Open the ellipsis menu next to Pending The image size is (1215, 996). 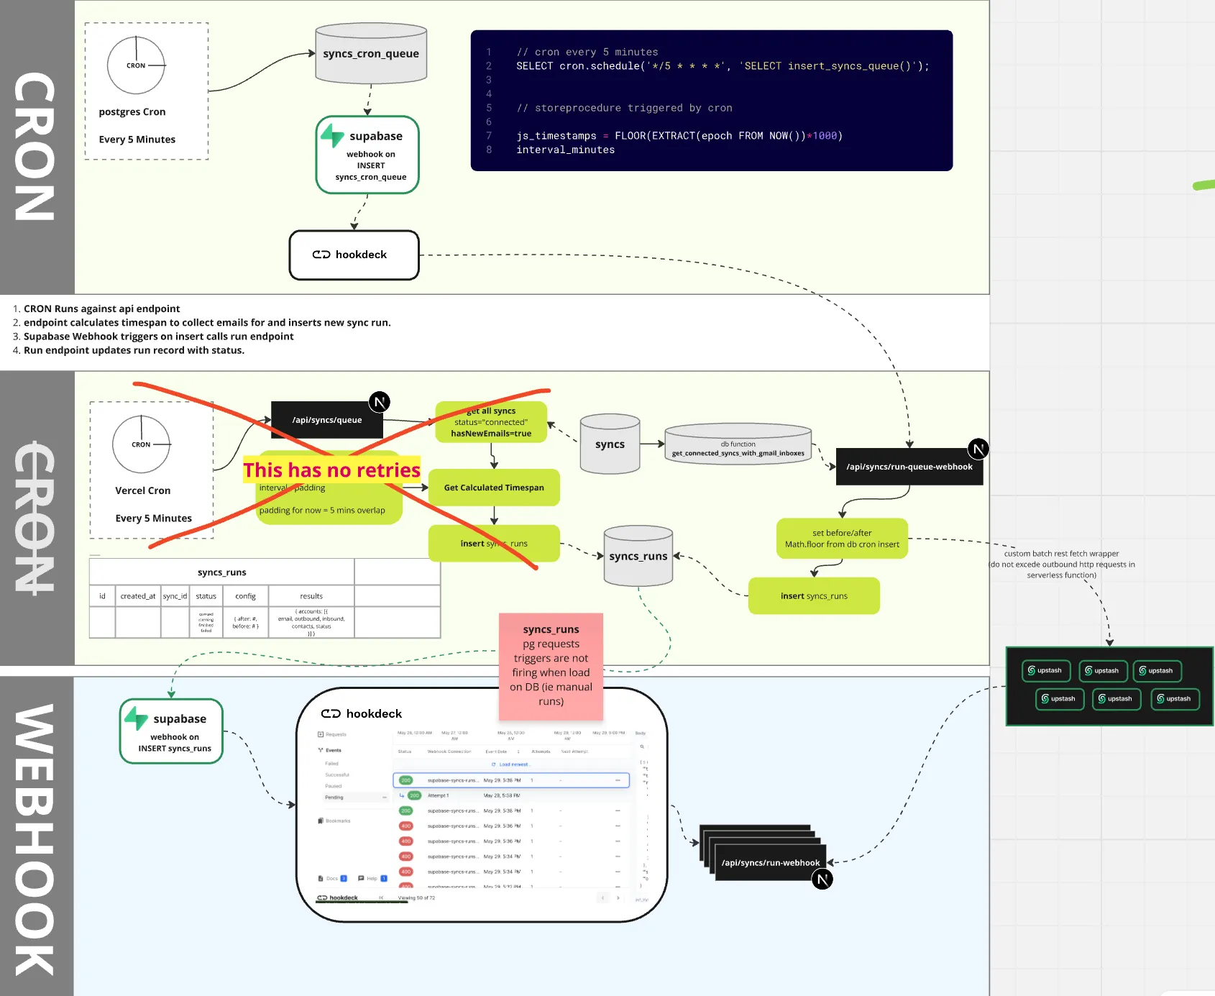(385, 798)
